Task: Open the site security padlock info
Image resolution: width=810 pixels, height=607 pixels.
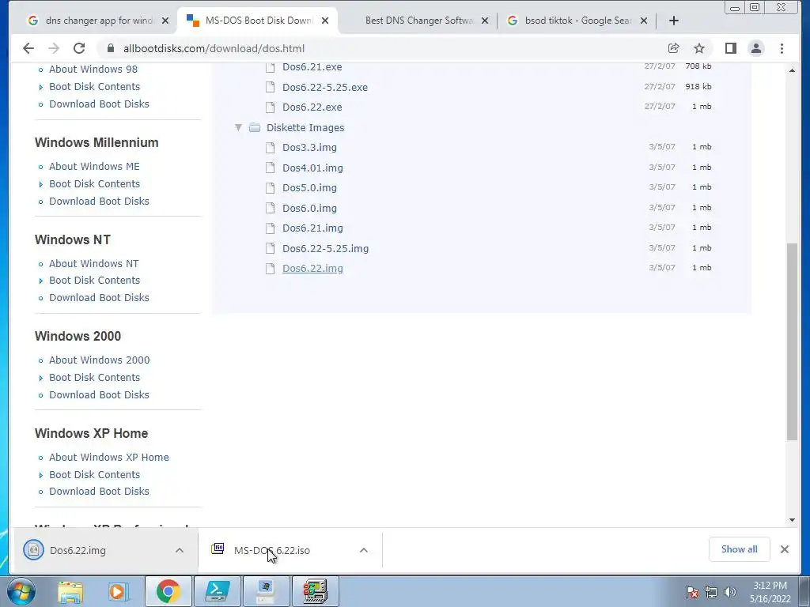Action: click(110, 48)
